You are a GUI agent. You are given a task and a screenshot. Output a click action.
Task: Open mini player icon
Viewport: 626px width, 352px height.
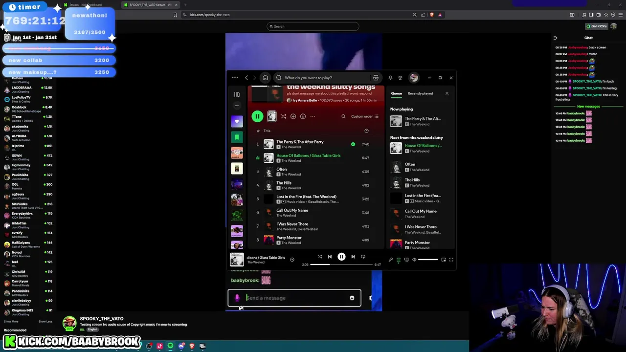(444, 260)
